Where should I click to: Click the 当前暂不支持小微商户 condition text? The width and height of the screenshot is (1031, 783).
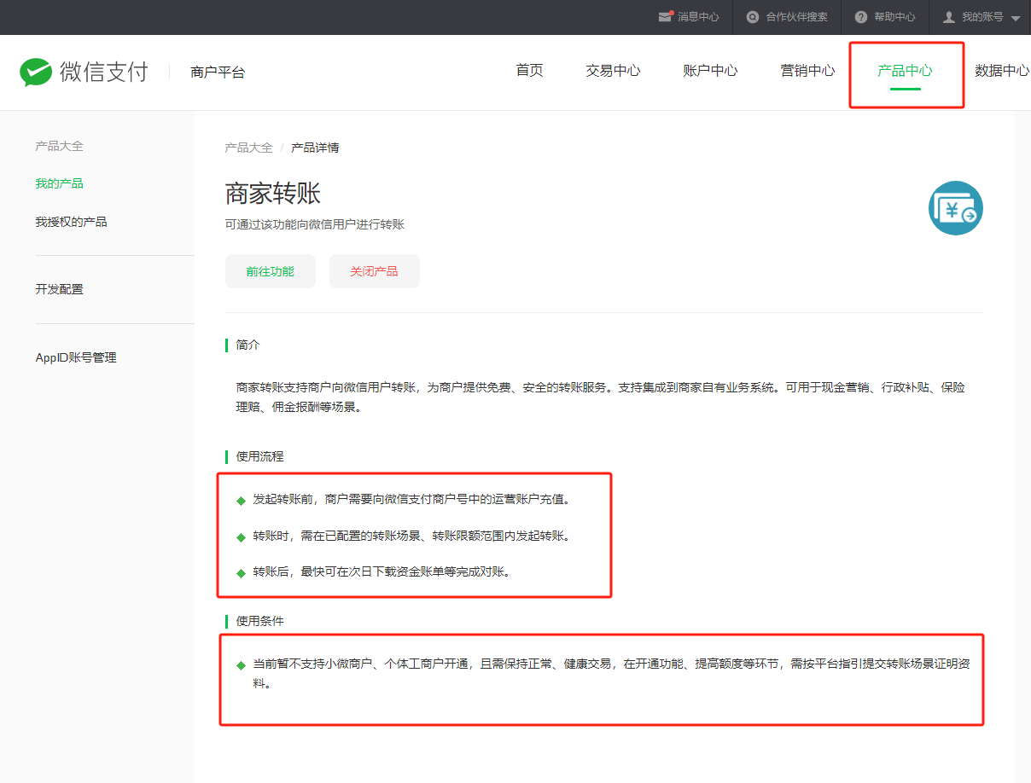[611, 673]
